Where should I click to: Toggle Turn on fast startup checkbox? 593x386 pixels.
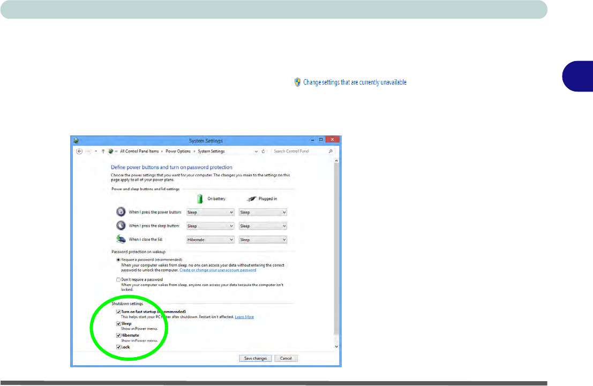pyautogui.click(x=118, y=312)
